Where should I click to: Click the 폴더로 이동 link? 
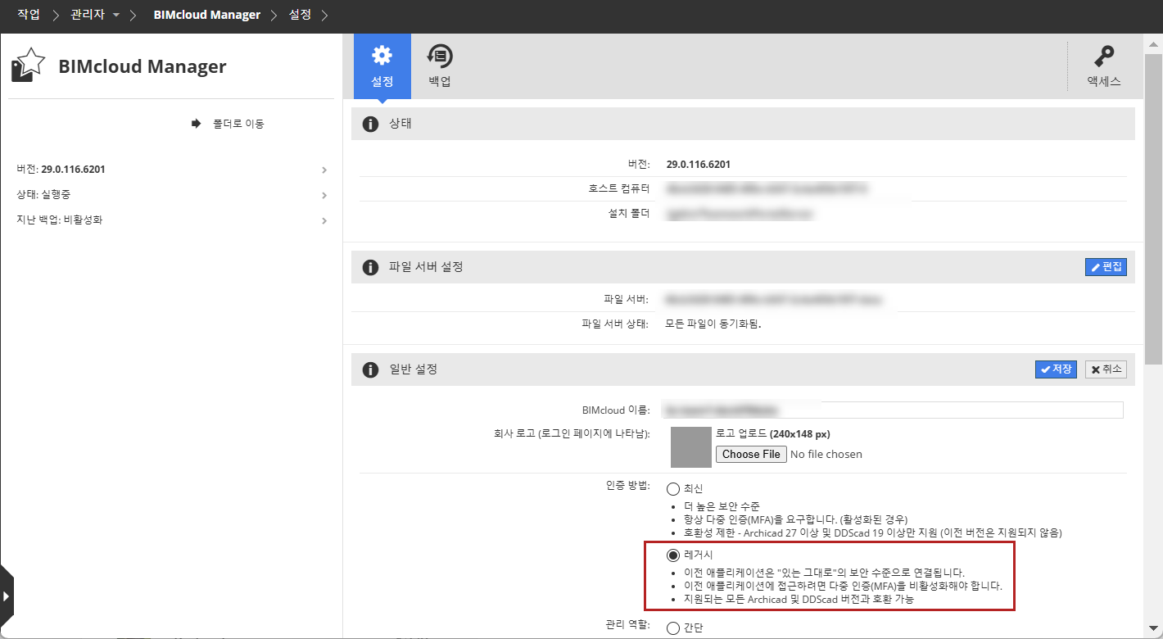click(229, 124)
